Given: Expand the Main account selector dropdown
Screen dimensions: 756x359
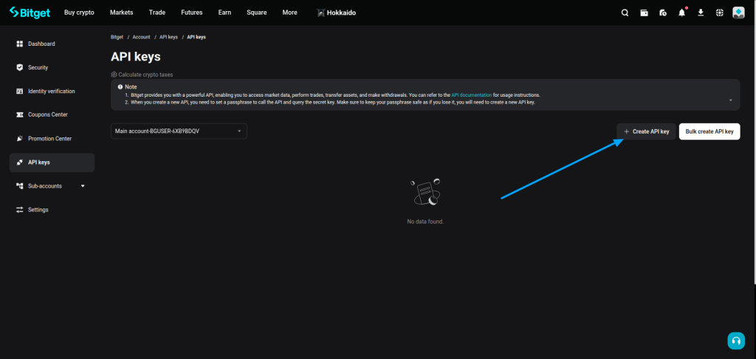Looking at the screenshot, I should [179, 131].
